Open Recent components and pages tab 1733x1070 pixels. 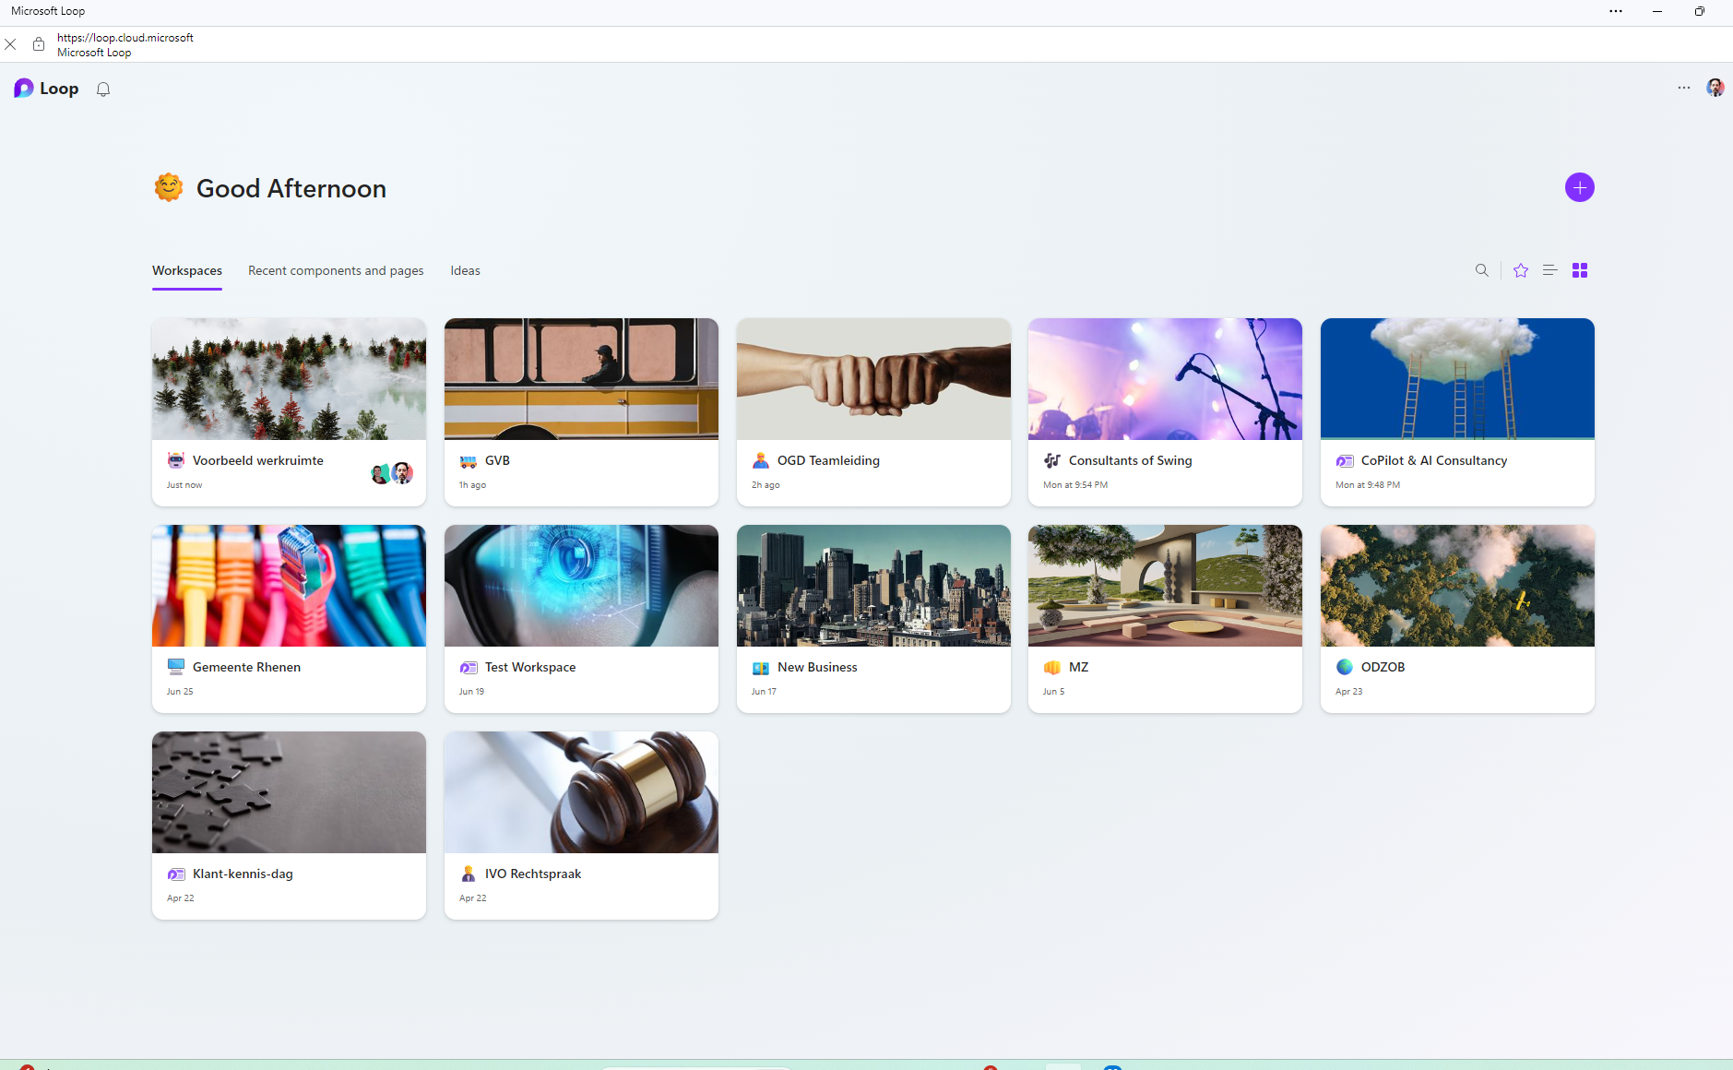point(336,270)
